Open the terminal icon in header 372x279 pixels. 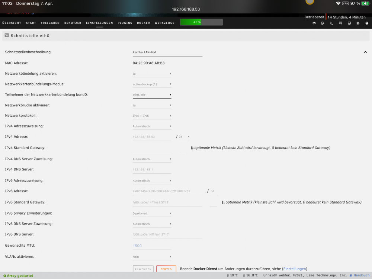332,23
